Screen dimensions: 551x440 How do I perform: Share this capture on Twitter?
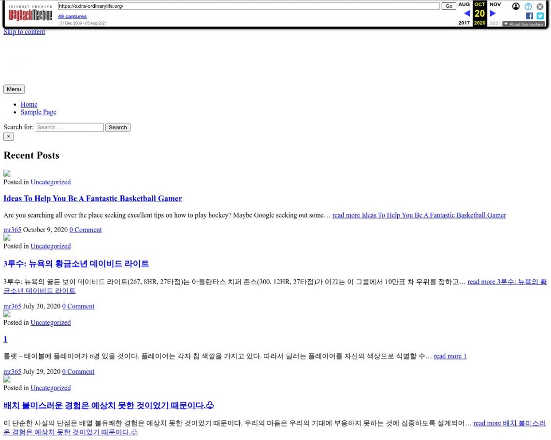click(x=540, y=16)
